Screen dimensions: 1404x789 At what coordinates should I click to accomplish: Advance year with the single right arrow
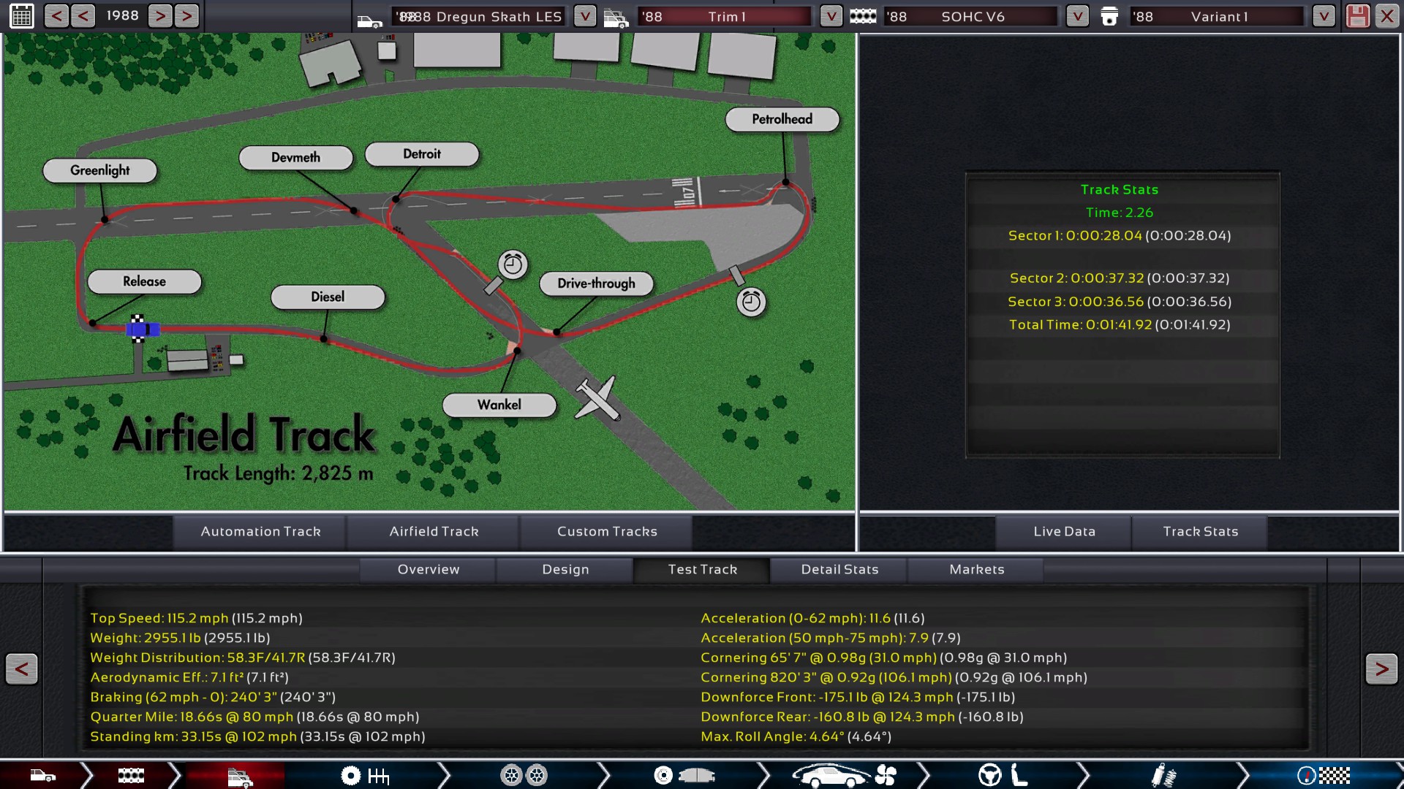[160, 16]
